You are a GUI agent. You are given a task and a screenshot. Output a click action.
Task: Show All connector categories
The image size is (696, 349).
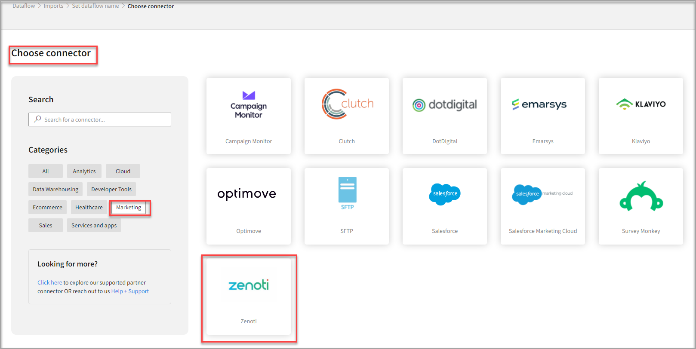point(46,171)
